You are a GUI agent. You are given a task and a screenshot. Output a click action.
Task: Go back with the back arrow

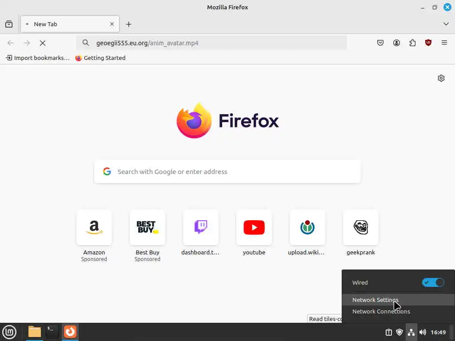pyautogui.click(x=11, y=43)
